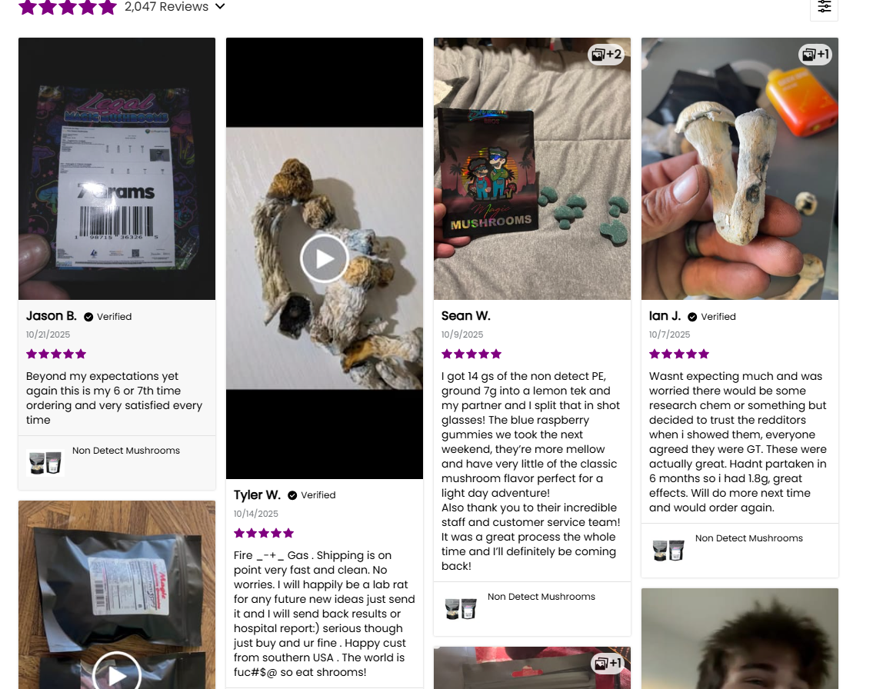Click product thumbnail under Jason B.'s review

pyautogui.click(x=45, y=463)
